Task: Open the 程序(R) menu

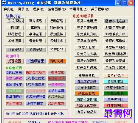Action: click(x=38, y=9)
